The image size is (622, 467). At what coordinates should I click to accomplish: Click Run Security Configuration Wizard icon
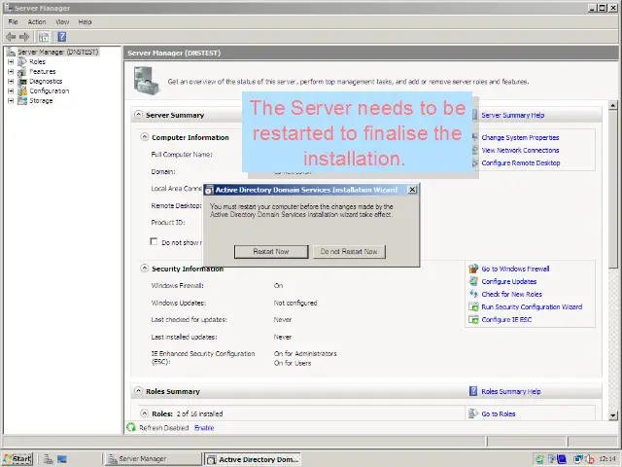point(473,306)
